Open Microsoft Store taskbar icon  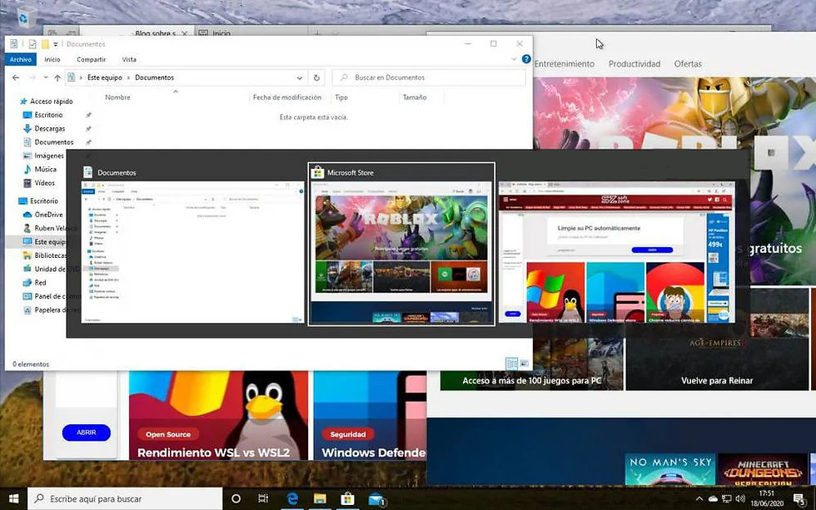347,498
